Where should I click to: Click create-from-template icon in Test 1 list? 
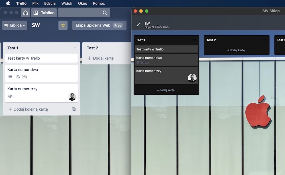pos(74,109)
